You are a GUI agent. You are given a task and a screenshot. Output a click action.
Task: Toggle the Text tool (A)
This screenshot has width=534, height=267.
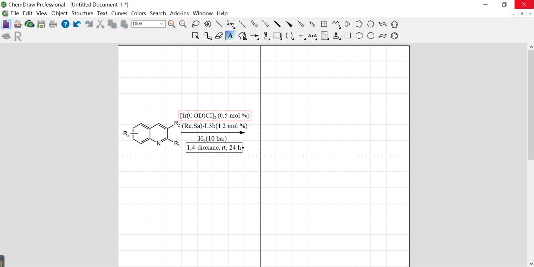pos(230,36)
